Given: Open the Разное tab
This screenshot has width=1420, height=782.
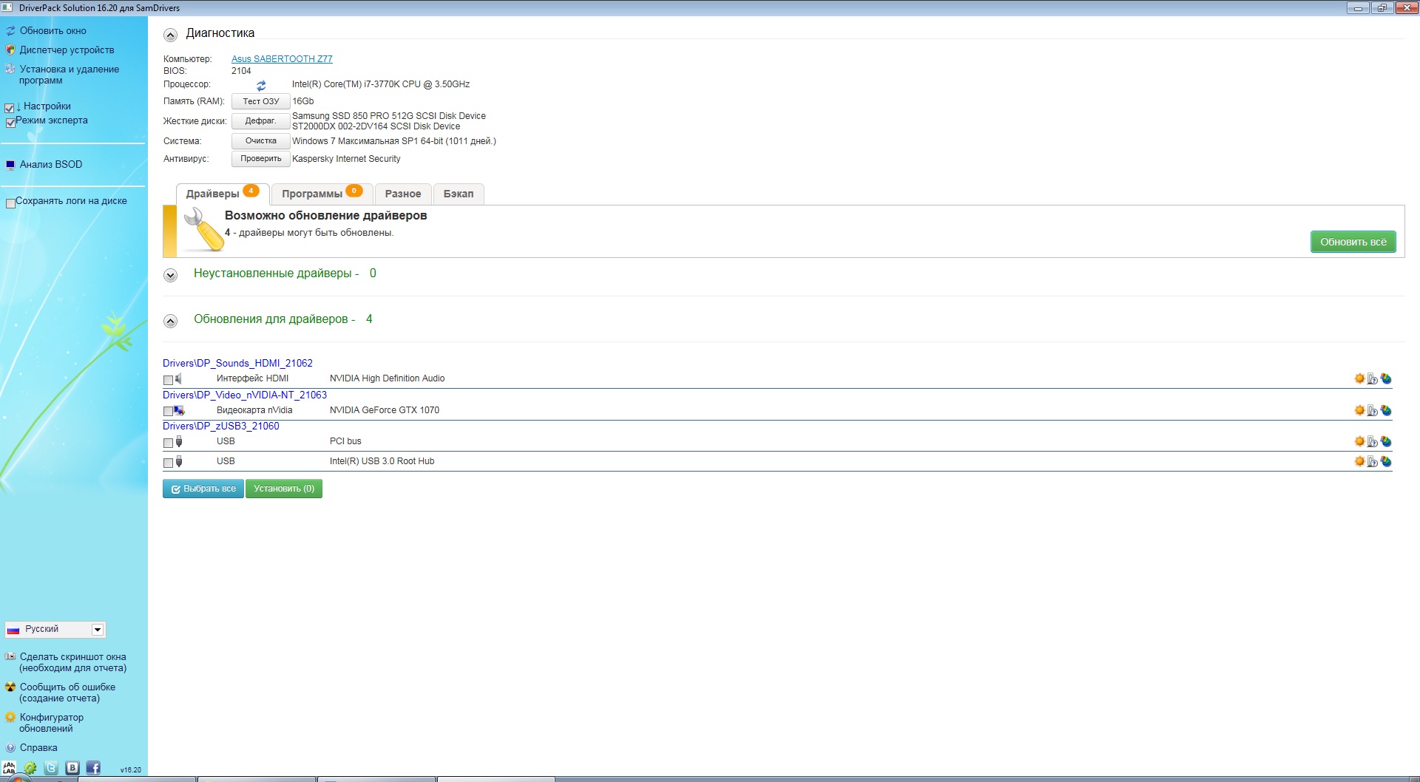Looking at the screenshot, I should [x=403, y=194].
